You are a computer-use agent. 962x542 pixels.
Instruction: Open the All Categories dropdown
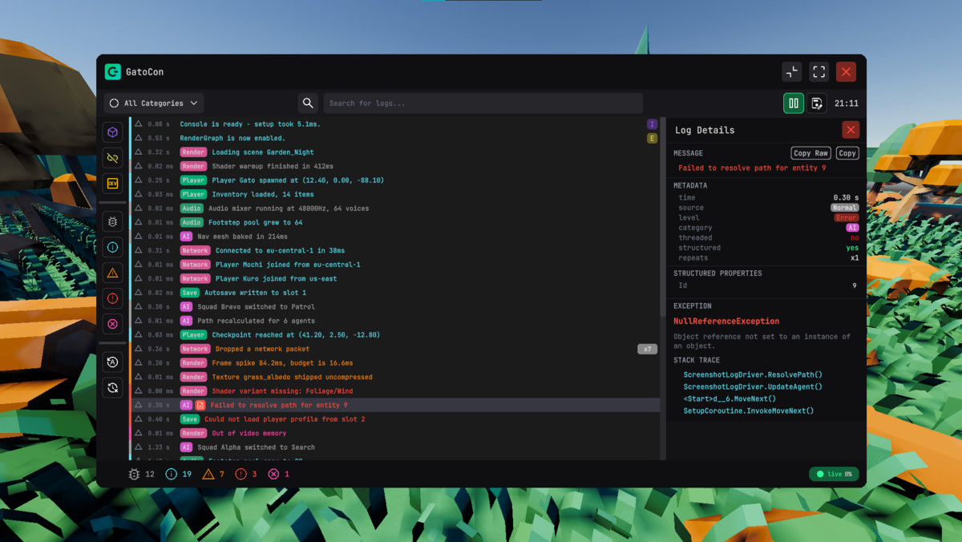pyautogui.click(x=154, y=103)
